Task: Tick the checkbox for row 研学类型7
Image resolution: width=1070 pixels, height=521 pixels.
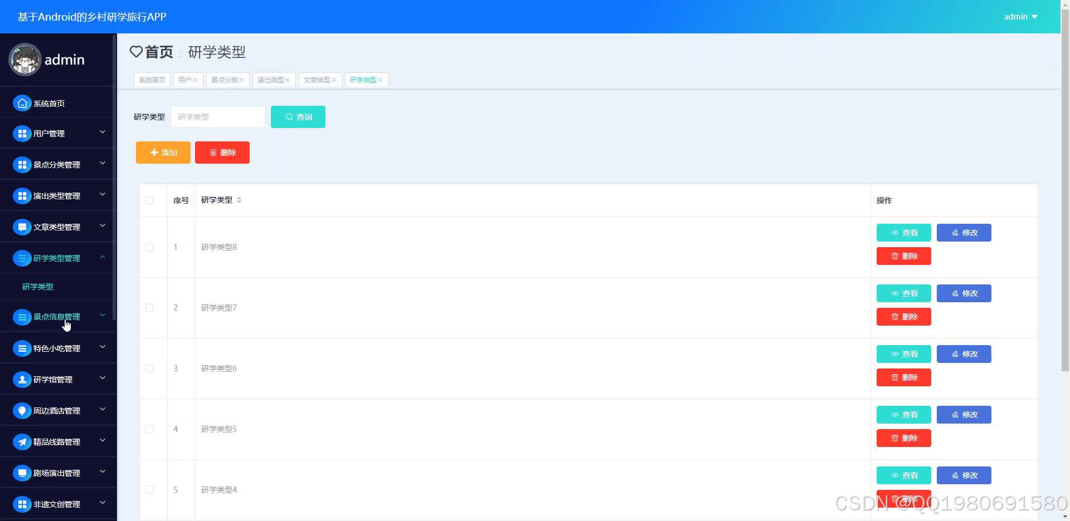Action: pos(149,308)
